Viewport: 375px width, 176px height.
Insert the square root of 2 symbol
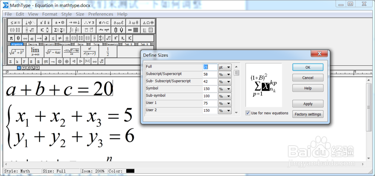tap(102, 62)
